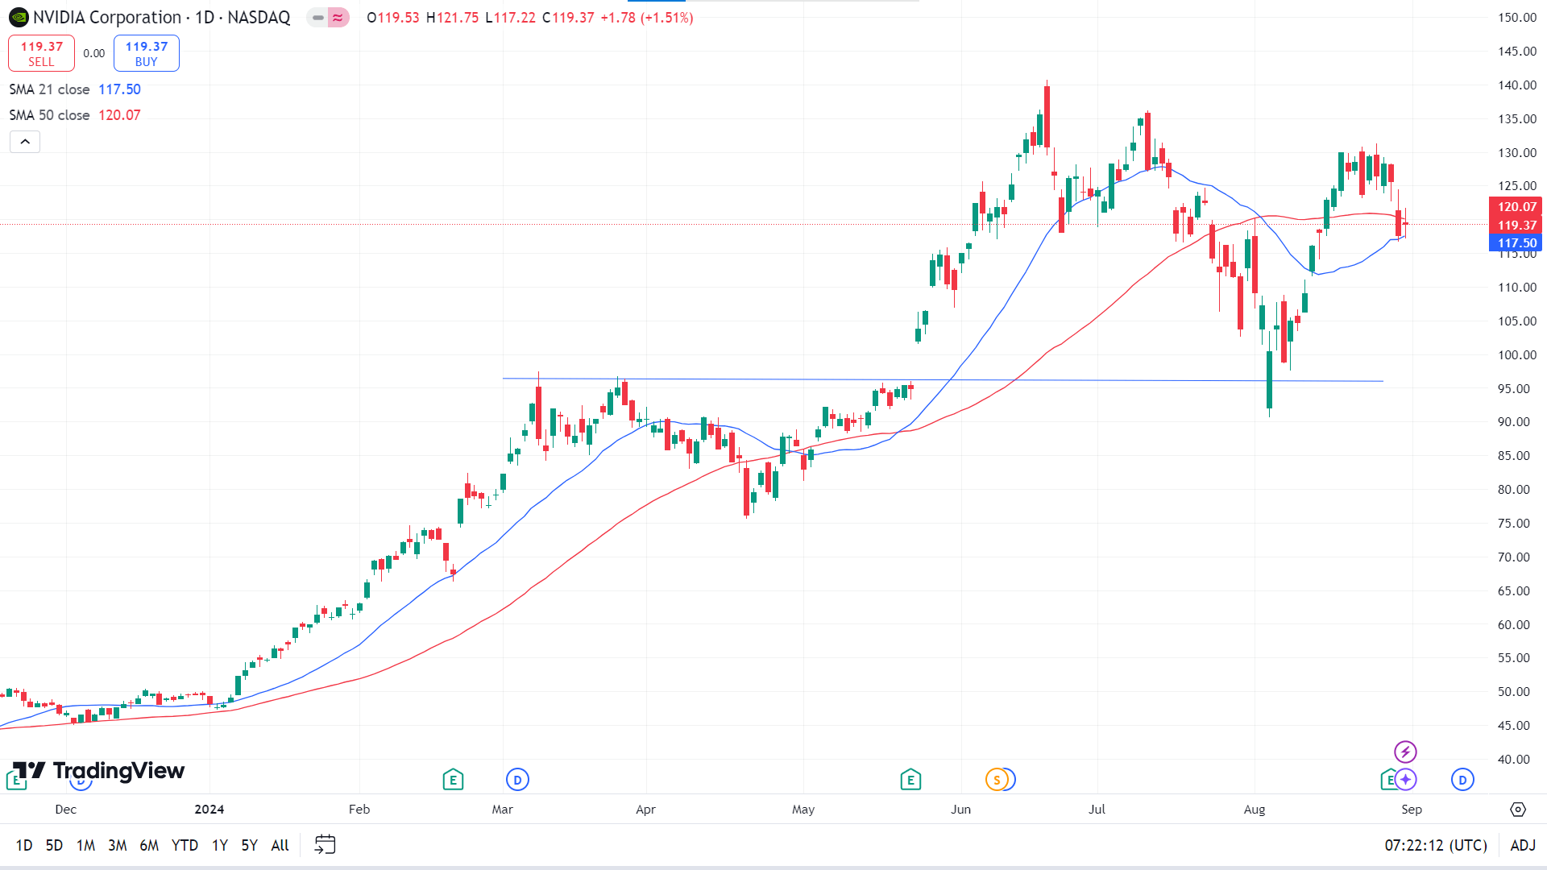Switch the range to 1M
The image size is (1547, 870).
pos(85,845)
